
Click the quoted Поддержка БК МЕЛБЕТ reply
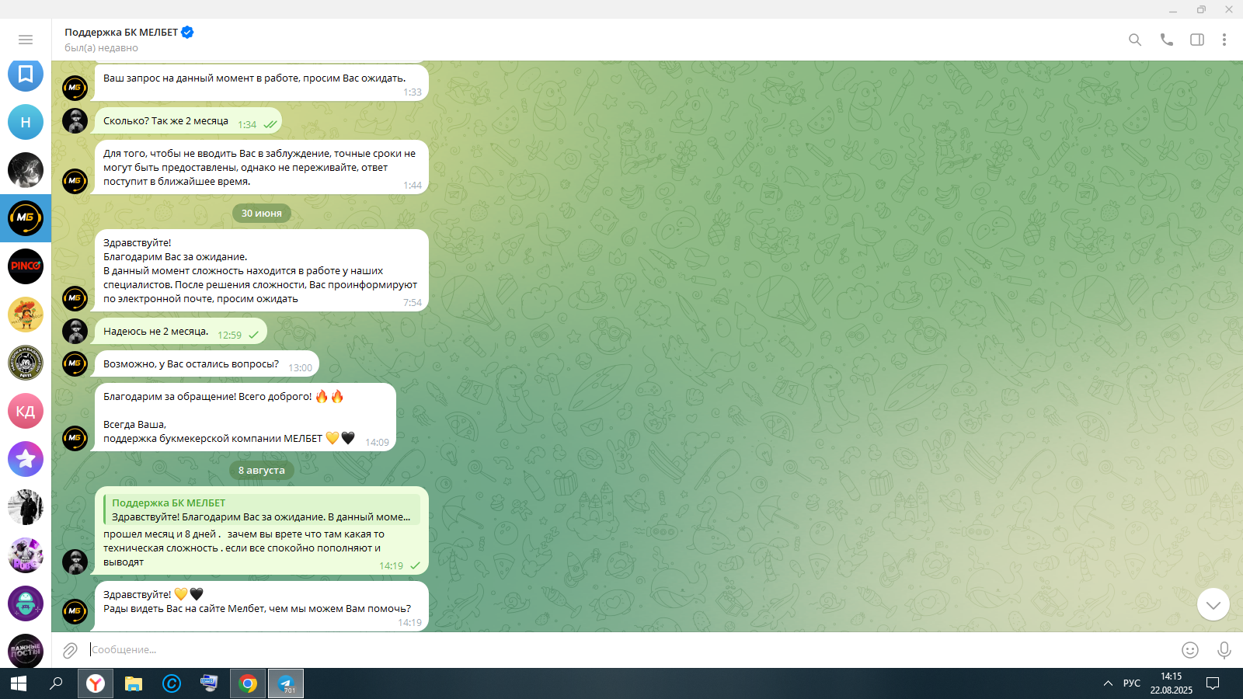tap(262, 510)
